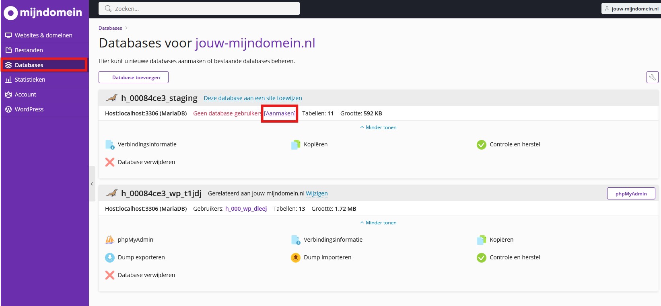Click red X to delete staging database
This screenshot has width=661, height=306.
pyautogui.click(x=110, y=162)
